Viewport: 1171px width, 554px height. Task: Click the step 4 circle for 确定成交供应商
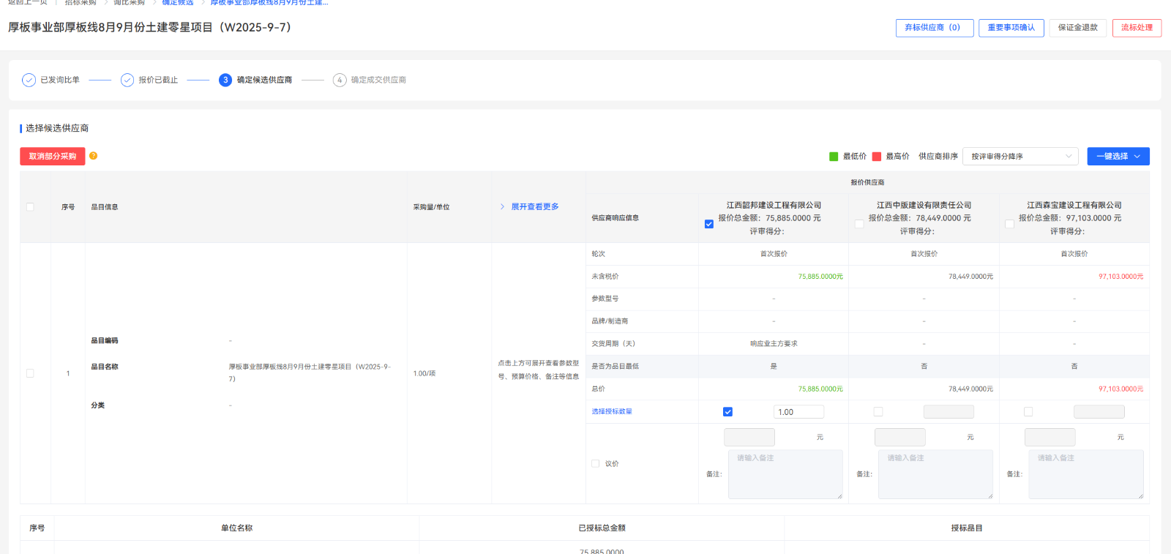coord(340,80)
